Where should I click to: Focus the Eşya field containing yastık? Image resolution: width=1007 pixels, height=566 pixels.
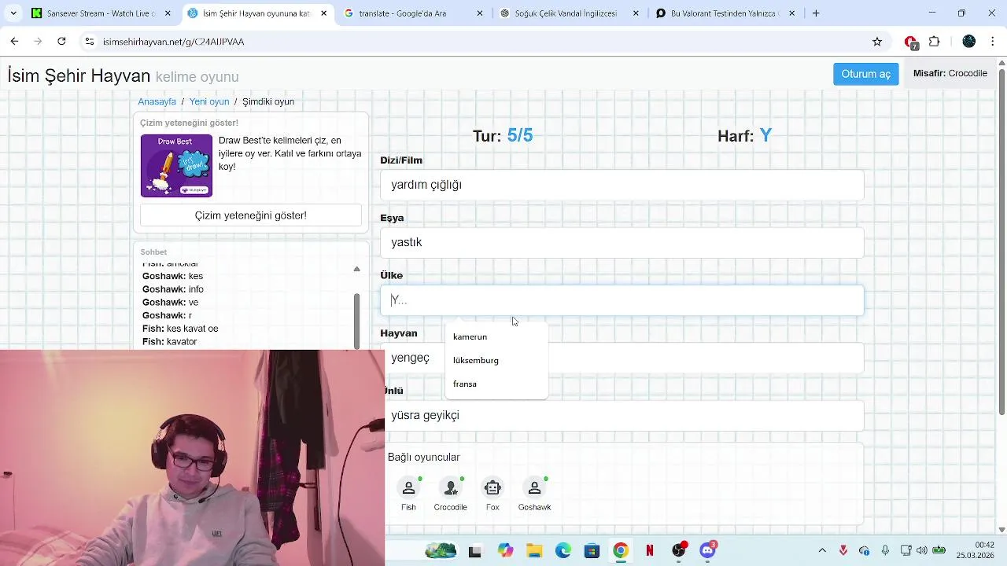tap(622, 242)
